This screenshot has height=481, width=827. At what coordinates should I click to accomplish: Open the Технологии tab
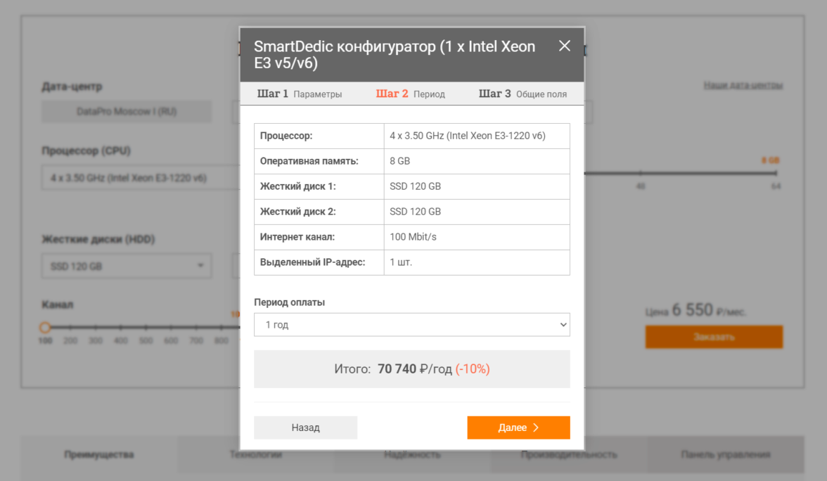(255, 454)
